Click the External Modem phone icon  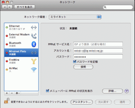[34, 36]
